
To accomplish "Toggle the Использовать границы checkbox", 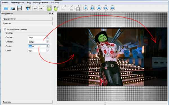I will (5, 29).
